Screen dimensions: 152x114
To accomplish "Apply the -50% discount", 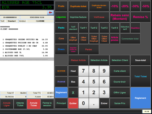I will [145, 6].
